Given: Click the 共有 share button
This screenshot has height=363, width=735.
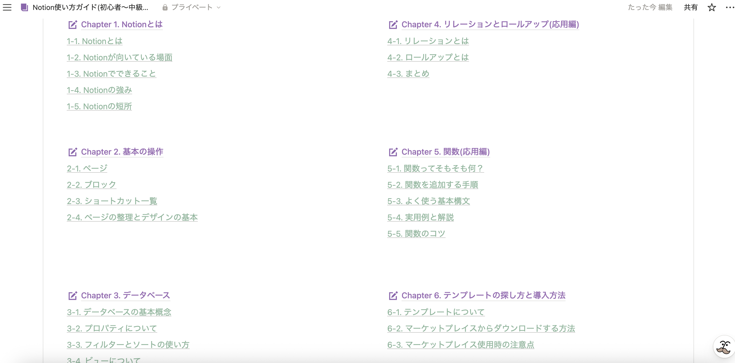Looking at the screenshot, I should [x=690, y=7].
